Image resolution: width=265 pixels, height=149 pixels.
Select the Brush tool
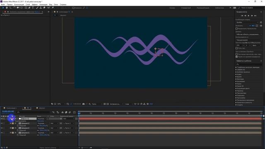37,8
